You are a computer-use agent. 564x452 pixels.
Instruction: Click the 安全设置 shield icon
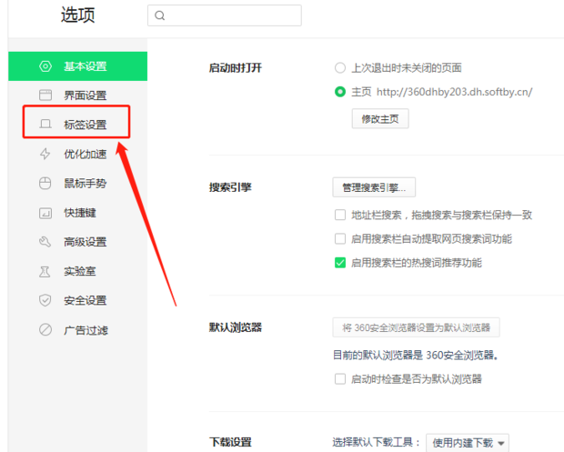45,300
